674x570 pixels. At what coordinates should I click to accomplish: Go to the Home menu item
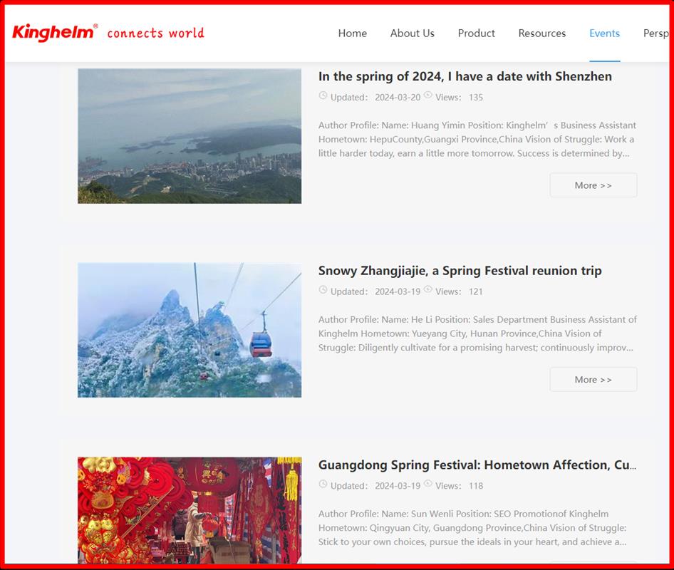pyautogui.click(x=353, y=33)
